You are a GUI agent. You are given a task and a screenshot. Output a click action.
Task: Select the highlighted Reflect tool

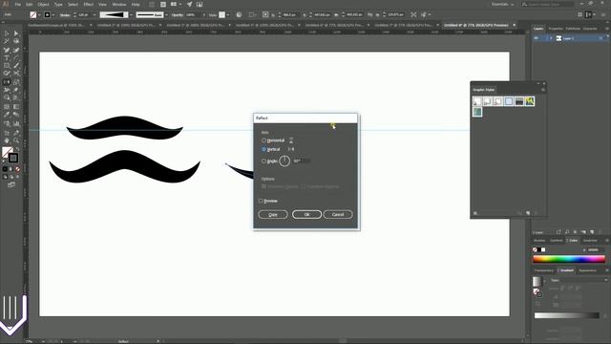coord(7,82)
